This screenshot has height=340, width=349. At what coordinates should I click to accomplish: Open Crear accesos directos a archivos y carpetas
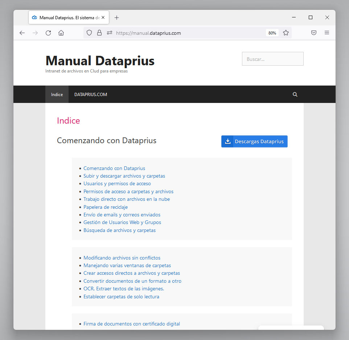[132, 273]
